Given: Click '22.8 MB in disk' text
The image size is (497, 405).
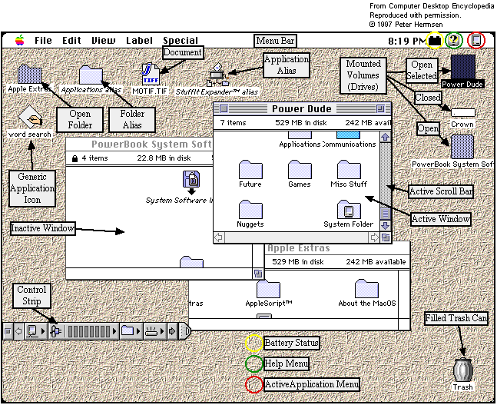Looking at the screenshot, I should click(164, 158).
